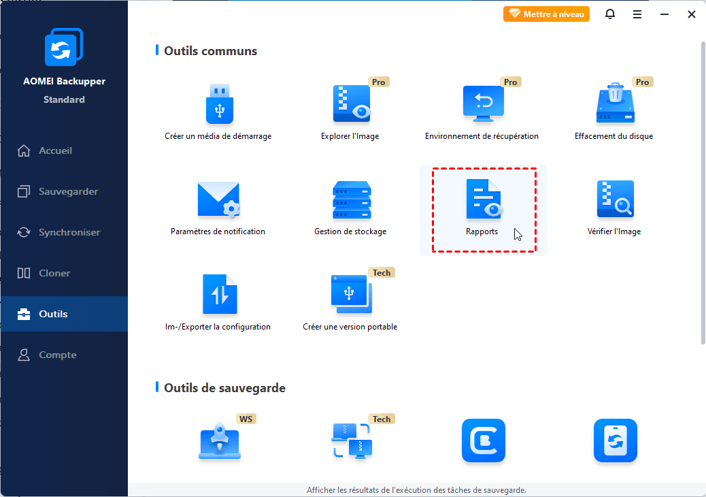Open the hamburger menu
The image size is (706, 497).
tap(637, 14)
